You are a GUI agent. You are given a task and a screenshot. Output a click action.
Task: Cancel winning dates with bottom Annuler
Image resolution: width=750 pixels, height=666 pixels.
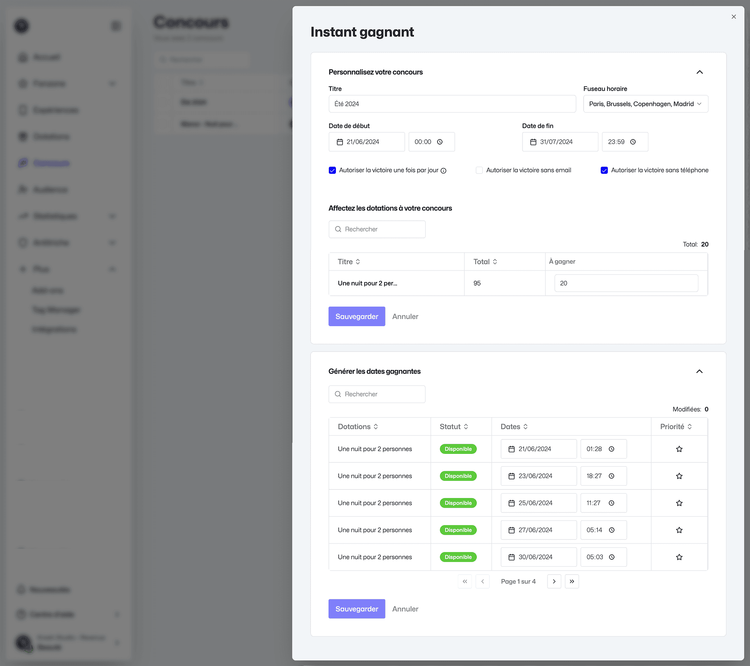coord(405,609)
